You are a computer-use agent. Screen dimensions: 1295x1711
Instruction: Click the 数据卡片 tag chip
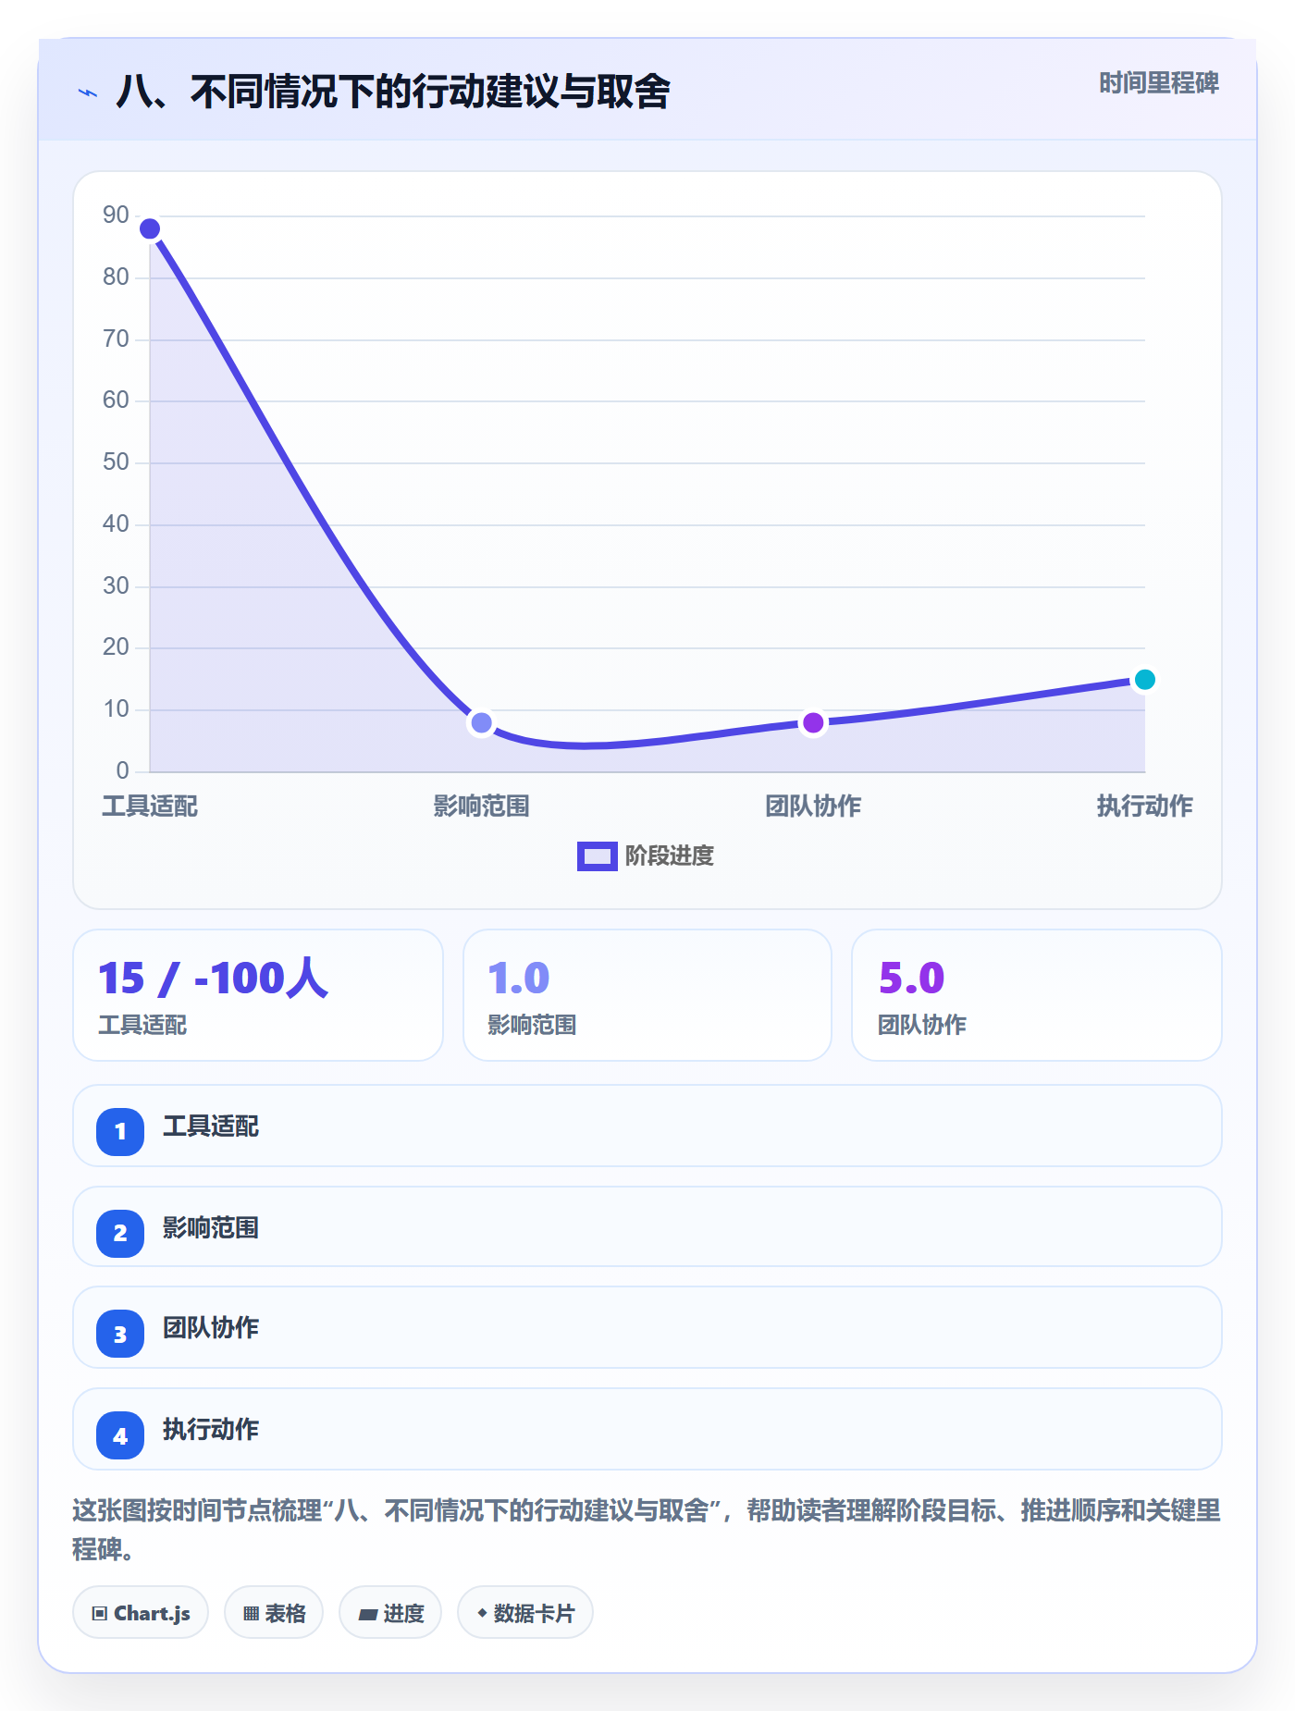click(x=525, y=1613)
